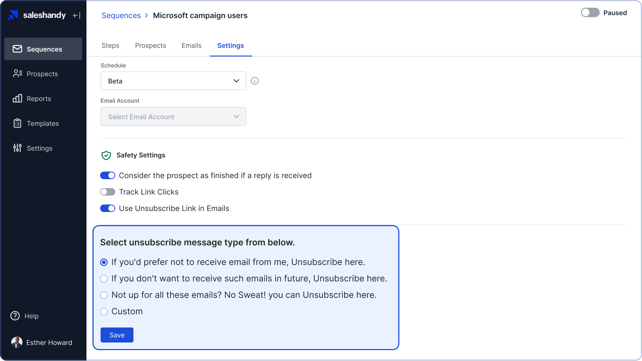Unpause the sequence with the Paused toggle
Screen dimensions: 642x361
[x=590, y=12]
